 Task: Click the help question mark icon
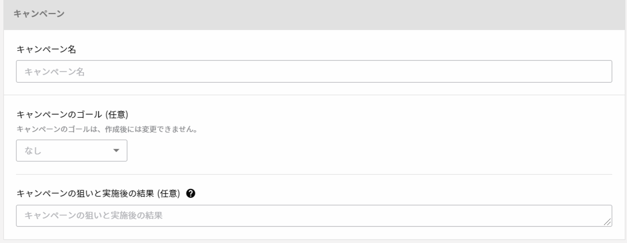coord(191,194)
